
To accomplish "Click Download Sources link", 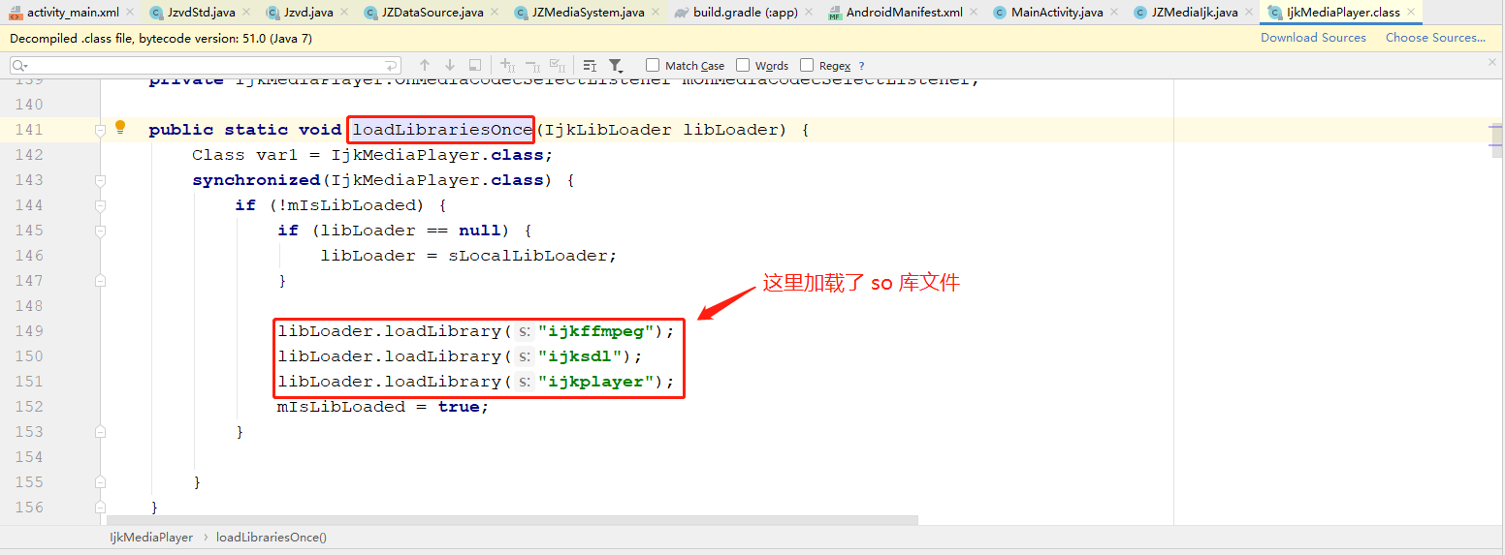I will tap(1313, 38).
